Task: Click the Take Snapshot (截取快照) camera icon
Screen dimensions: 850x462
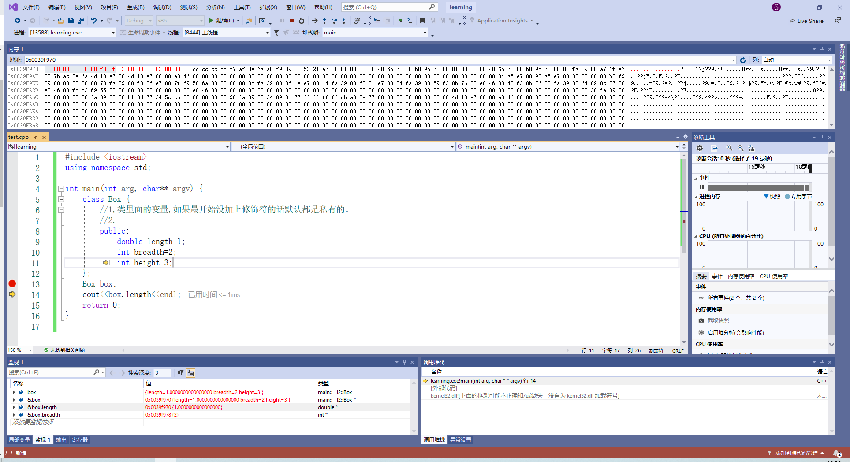Action: 701,320
